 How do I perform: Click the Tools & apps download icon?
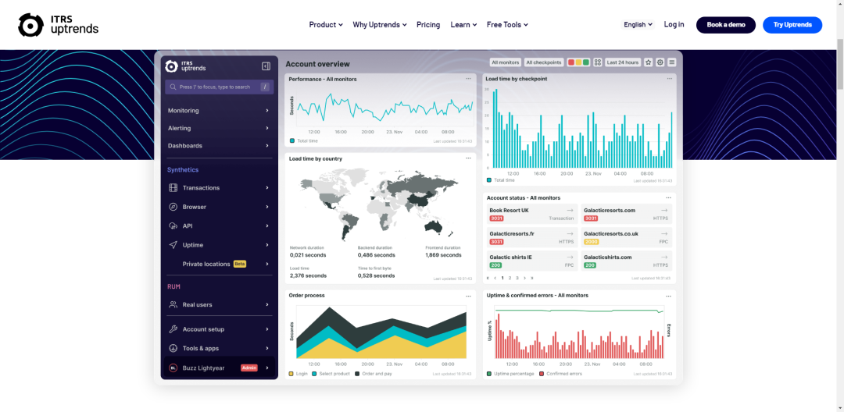[x=173, y=348]
